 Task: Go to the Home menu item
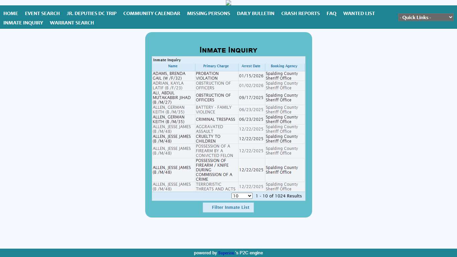[11, 13]
